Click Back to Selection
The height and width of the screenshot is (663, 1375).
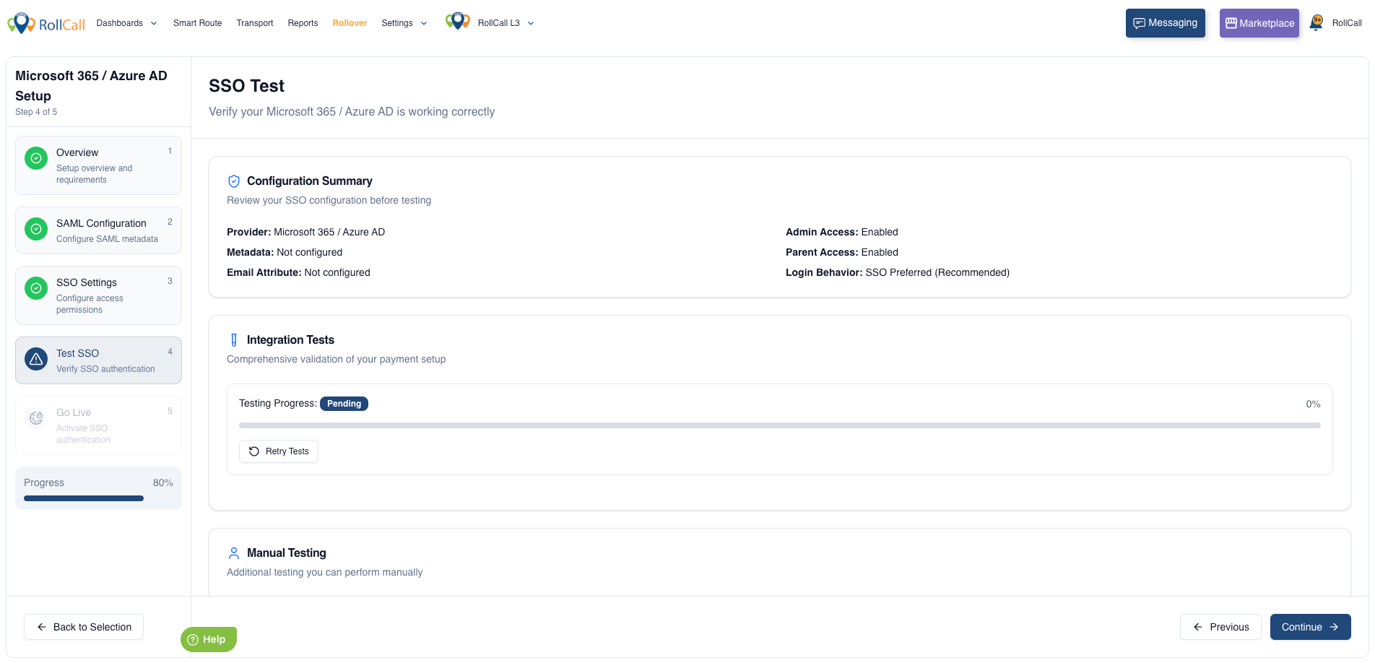tap(84, 627)
